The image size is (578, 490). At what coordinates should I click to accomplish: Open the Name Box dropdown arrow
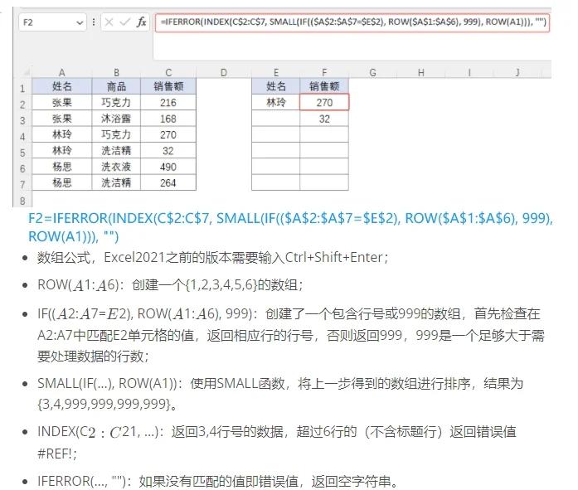[x=80, y=23]
